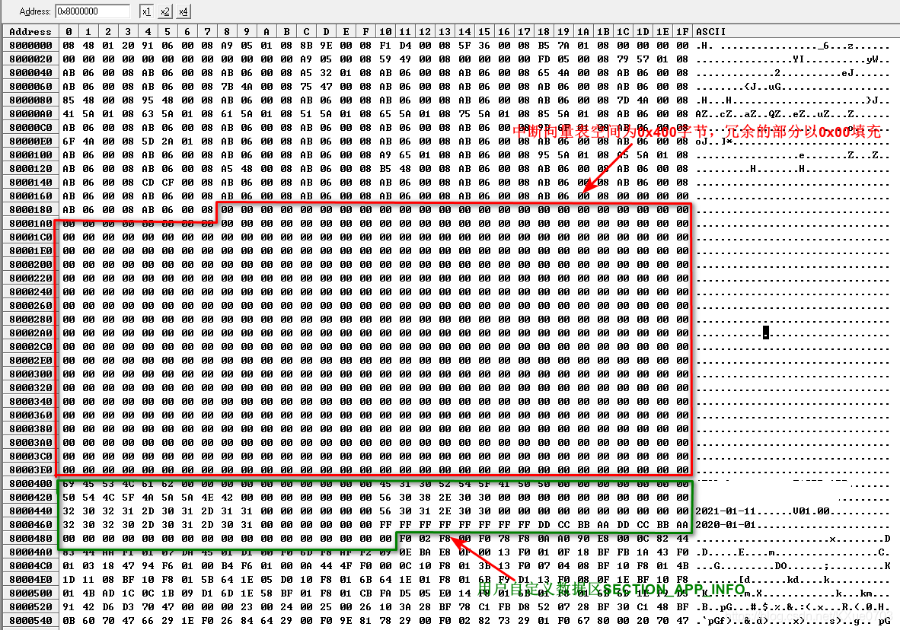This screenshot has width=900, height=630.
Task: Click first byte 6F in row 80000E0
Action: click(x=69, y=142)
